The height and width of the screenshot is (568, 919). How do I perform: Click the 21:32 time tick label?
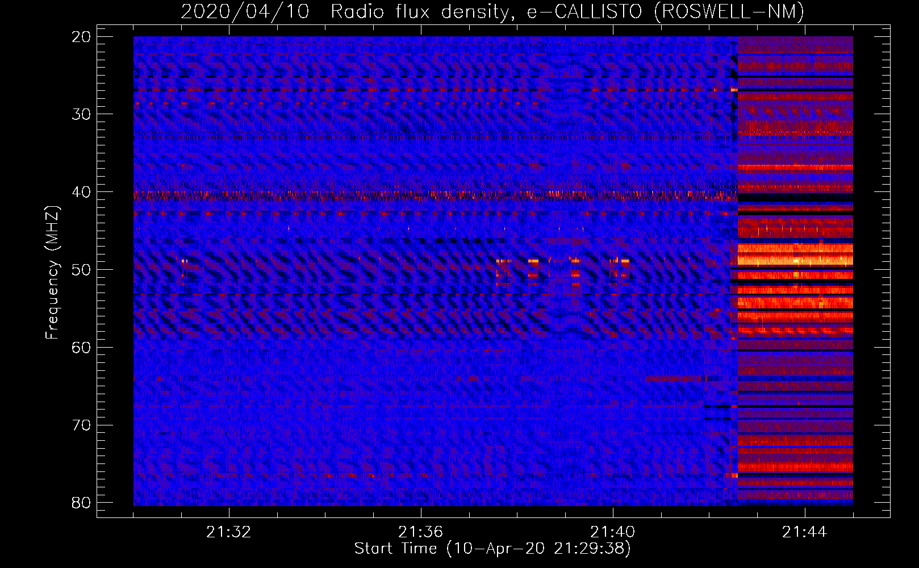228,532
